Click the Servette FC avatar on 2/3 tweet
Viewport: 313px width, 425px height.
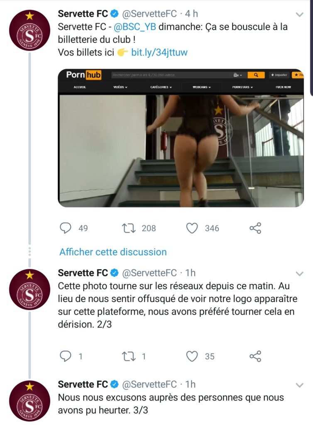click(29, 289)
